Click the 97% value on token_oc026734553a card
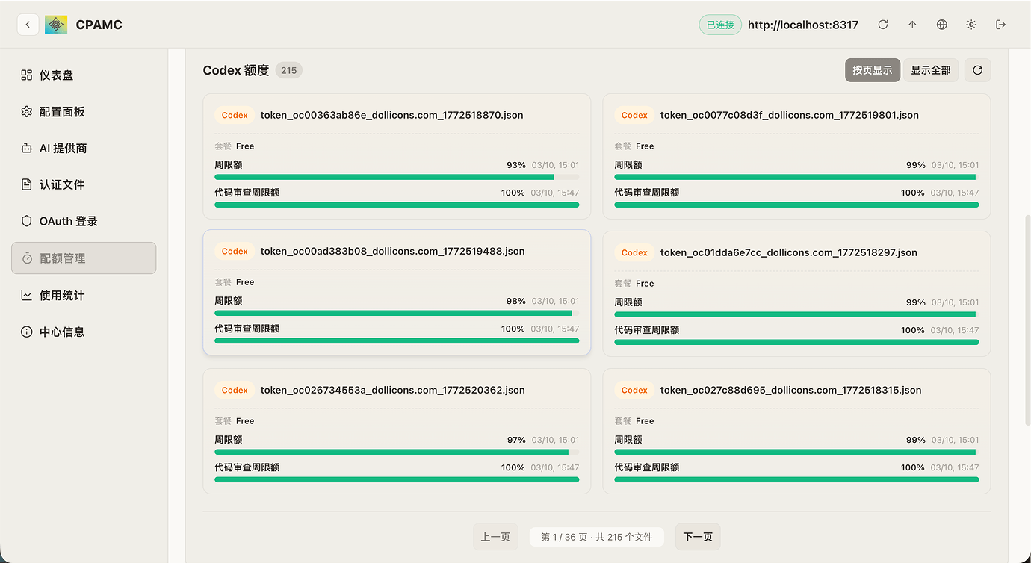The image size is (1031, 563). 516,440
